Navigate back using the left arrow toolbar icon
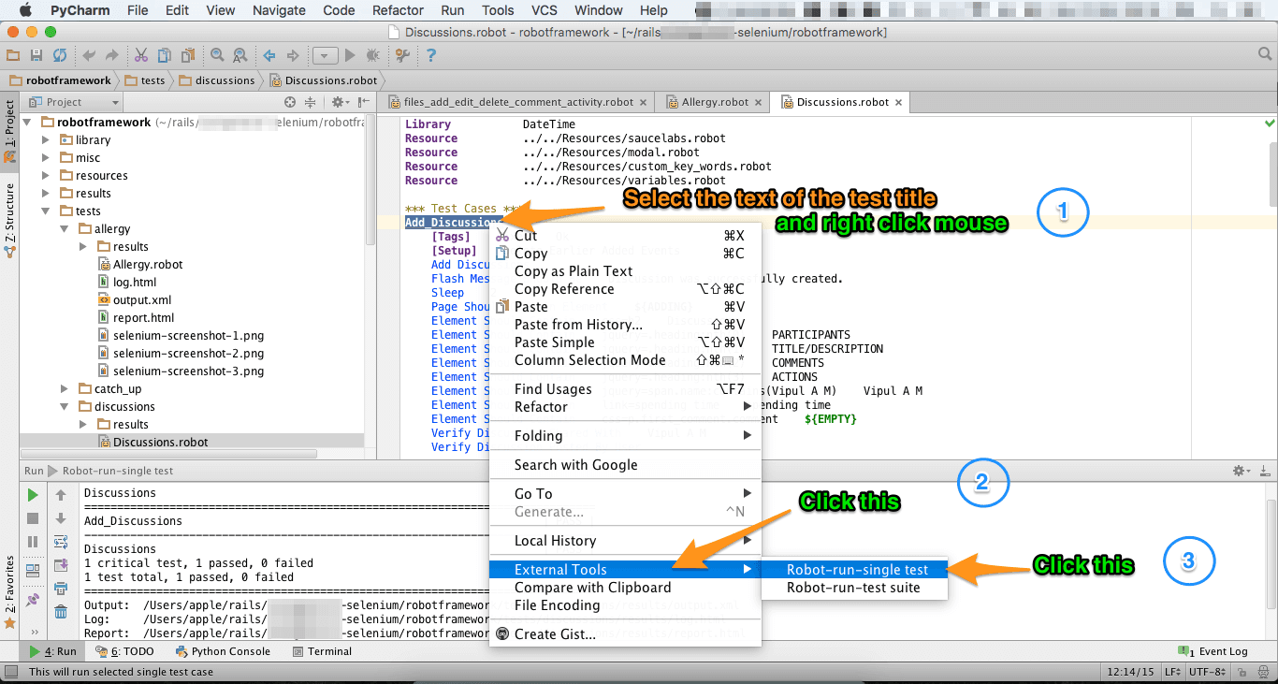The image size is (1278, 684). tap(269, 54)
